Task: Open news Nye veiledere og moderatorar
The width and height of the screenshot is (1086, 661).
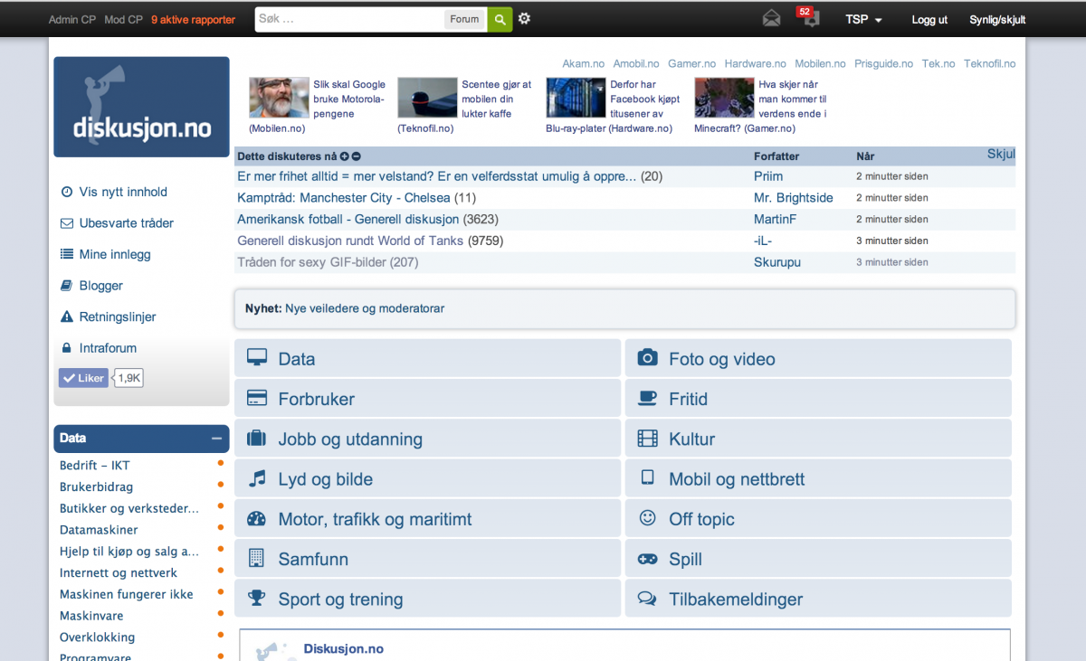Action: 365,308
